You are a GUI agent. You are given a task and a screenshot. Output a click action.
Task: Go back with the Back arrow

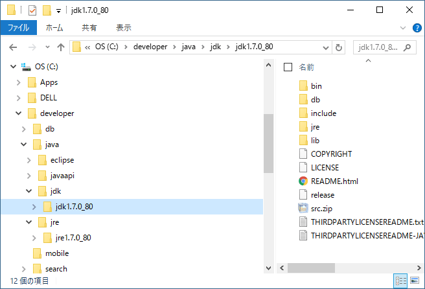[14, 47]
